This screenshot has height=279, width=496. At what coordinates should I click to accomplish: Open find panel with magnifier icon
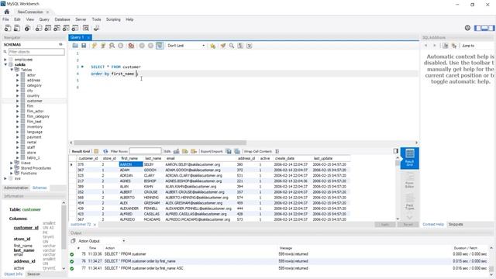click(x=232, y=46)
